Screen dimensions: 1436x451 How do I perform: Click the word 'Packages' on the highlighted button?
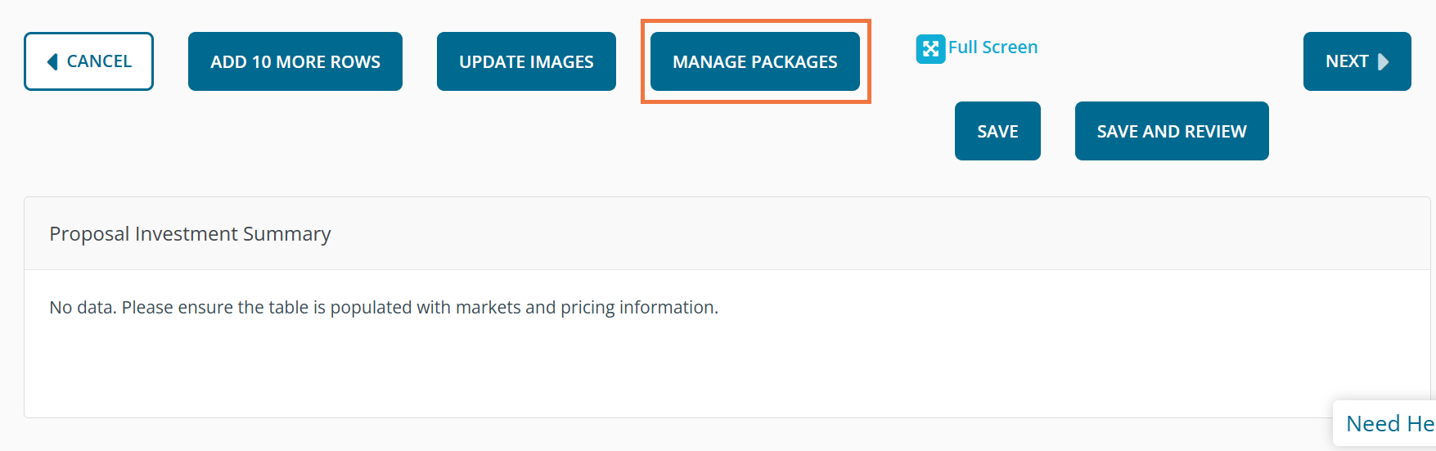[x=795, y=62]
